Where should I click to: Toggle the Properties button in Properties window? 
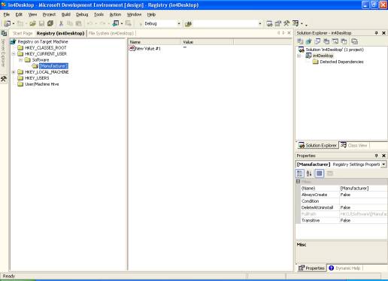tap(320, 174)
